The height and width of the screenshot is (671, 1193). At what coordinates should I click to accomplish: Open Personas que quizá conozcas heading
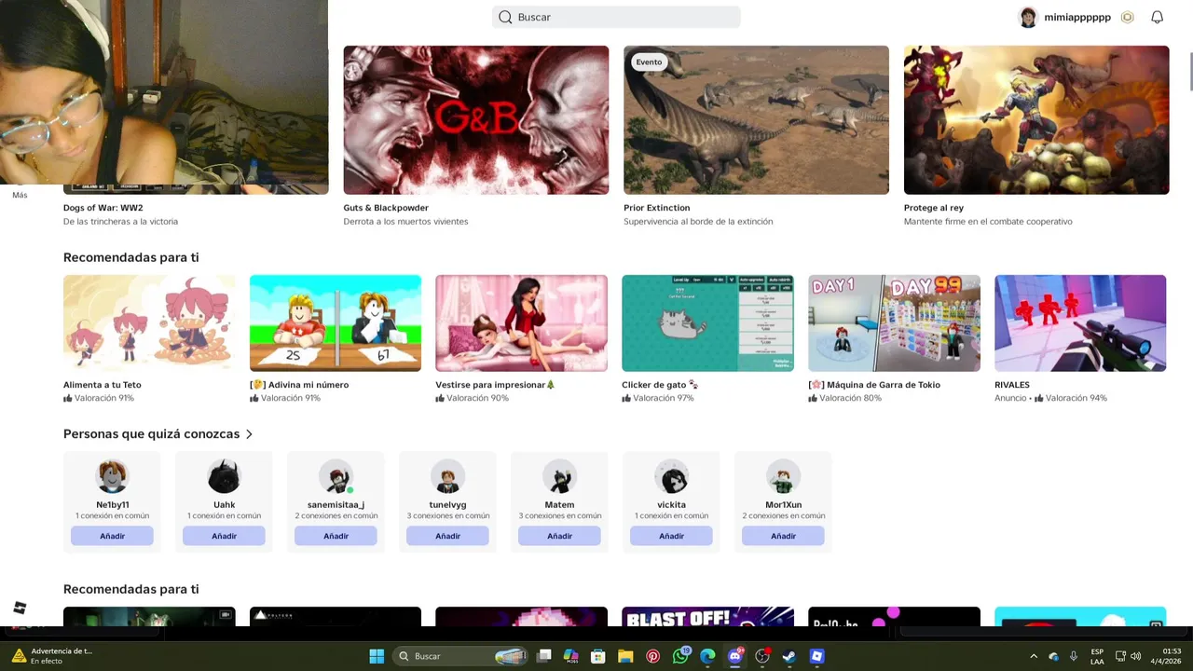(152, 434)
